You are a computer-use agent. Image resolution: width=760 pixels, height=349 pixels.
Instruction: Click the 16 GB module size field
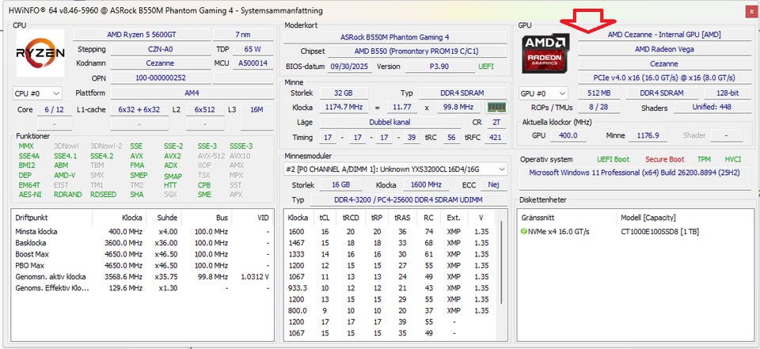point(340,184)
